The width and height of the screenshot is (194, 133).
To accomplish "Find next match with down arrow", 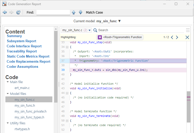I will (80, 12).
